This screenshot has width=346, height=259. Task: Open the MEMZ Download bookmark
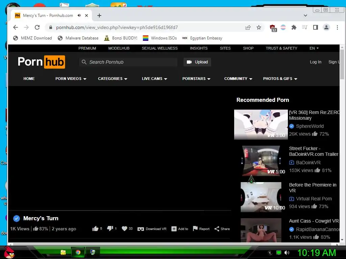tap(32, 38)
